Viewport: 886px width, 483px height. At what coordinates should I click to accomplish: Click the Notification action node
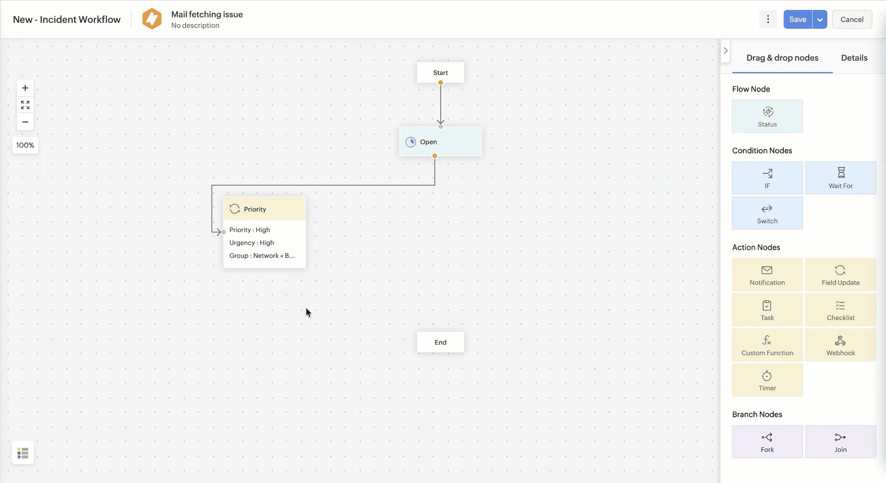pyautogui.click(x=767, y=274)
